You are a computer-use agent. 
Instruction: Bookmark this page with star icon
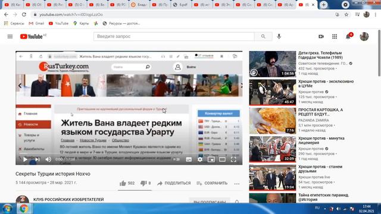[346, 14]
